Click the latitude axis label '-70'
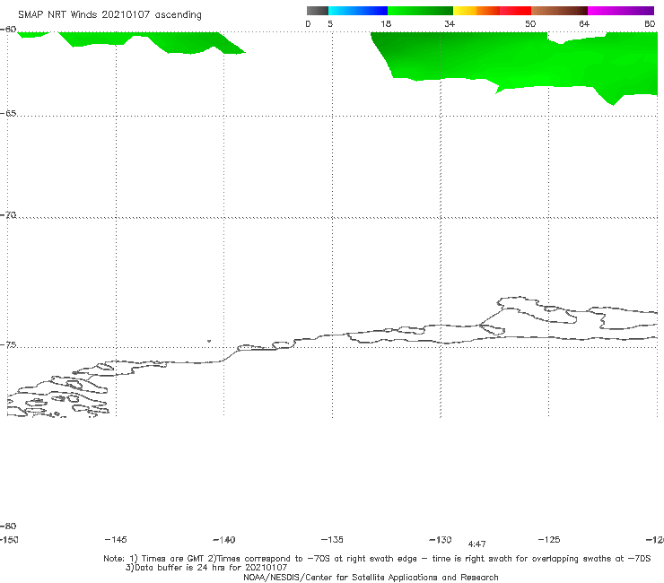 [8, 215]
